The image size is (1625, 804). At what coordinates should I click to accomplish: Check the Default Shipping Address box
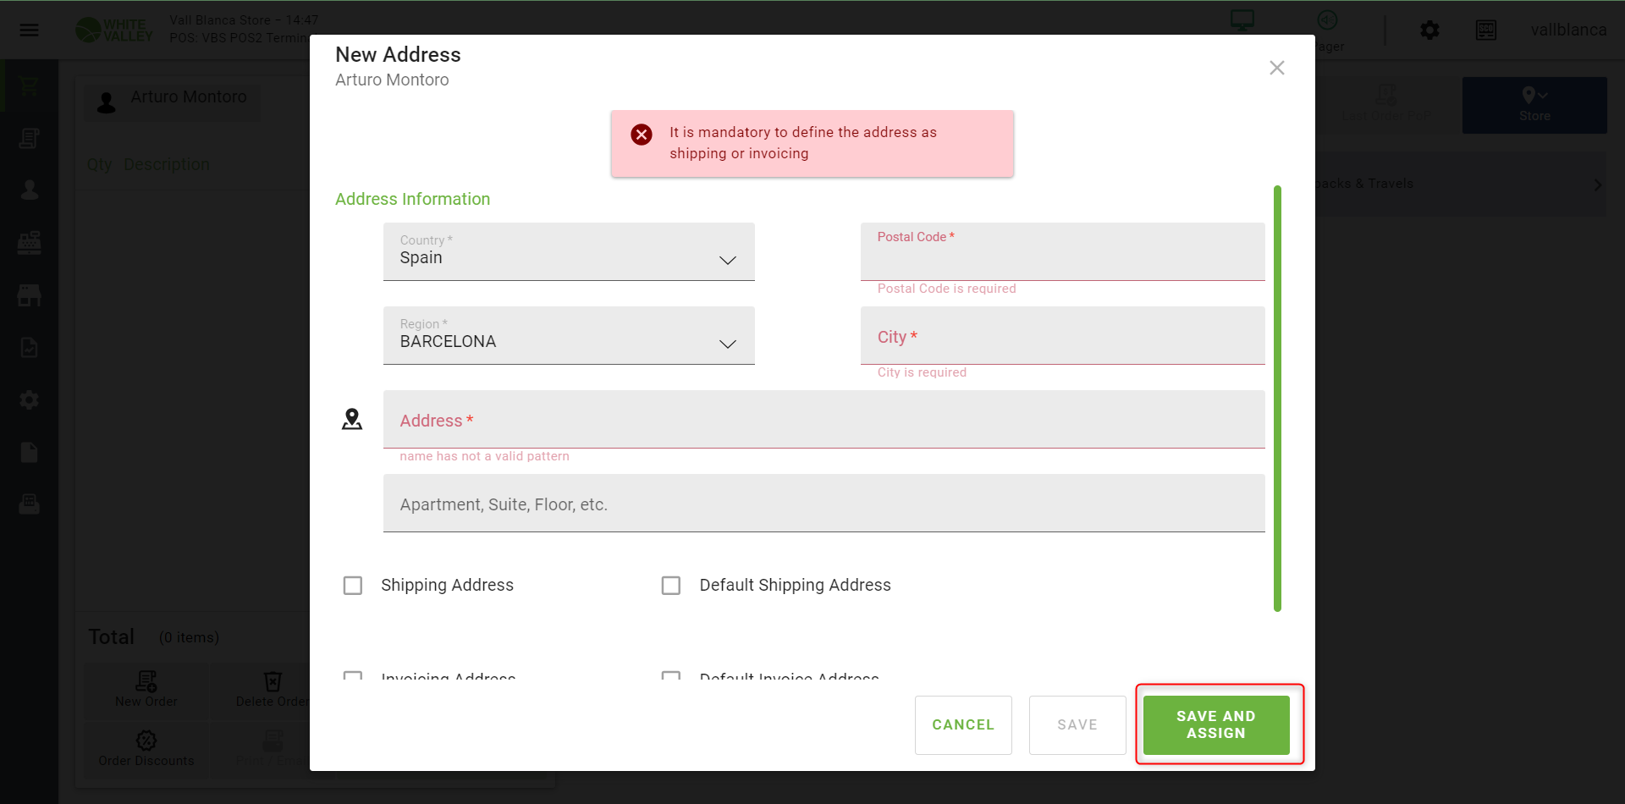tap(671, 586)
